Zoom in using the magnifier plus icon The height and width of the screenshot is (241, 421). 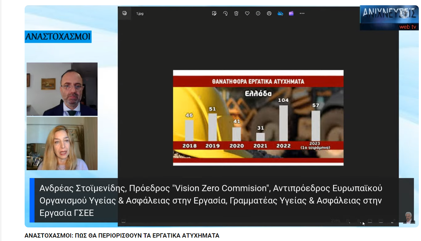(359, 221)
